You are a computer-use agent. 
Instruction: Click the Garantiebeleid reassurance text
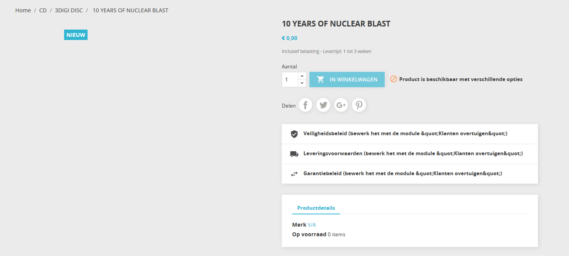(403, 173)
